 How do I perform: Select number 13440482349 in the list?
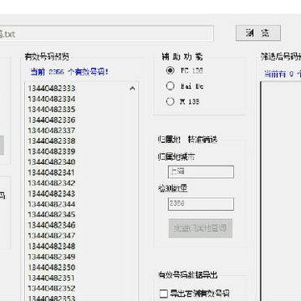coord(52,257)
